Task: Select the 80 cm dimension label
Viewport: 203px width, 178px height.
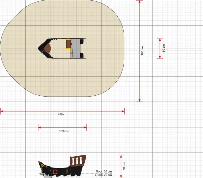Action: pyautogui.click(x=164, y=48)
